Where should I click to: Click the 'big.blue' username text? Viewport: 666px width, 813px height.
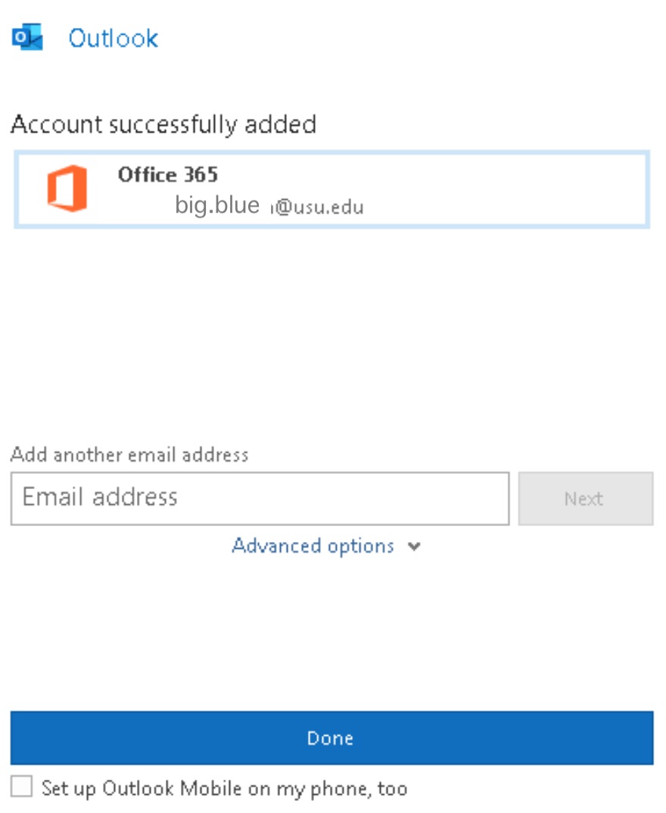pos(217,205)
